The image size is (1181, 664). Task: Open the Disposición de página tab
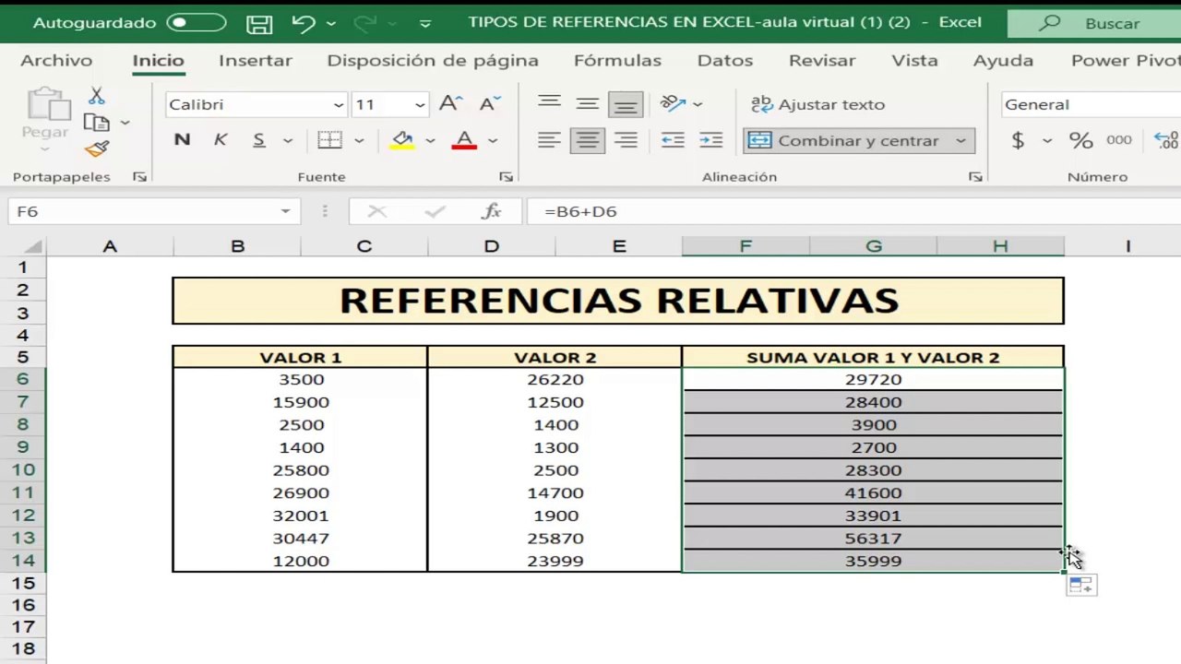pyautogui.click(x=433, y=61)
